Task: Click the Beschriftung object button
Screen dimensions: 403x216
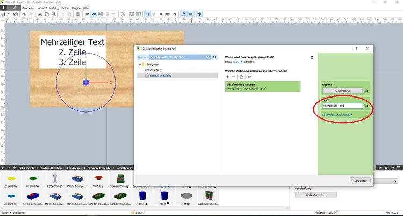Action: tap(342, 91)
